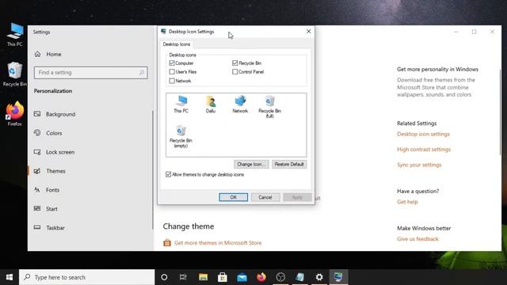Click the search magnifier in Find a setting
507x285 pixels.
[x=142, y=72]
